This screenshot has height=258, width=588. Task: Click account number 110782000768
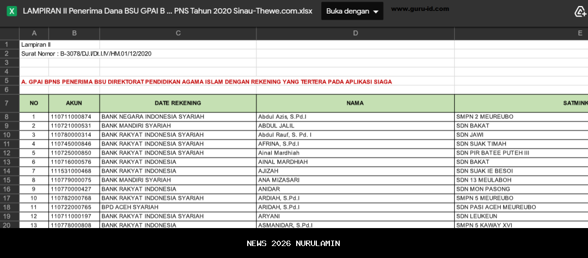pos(74,198)
